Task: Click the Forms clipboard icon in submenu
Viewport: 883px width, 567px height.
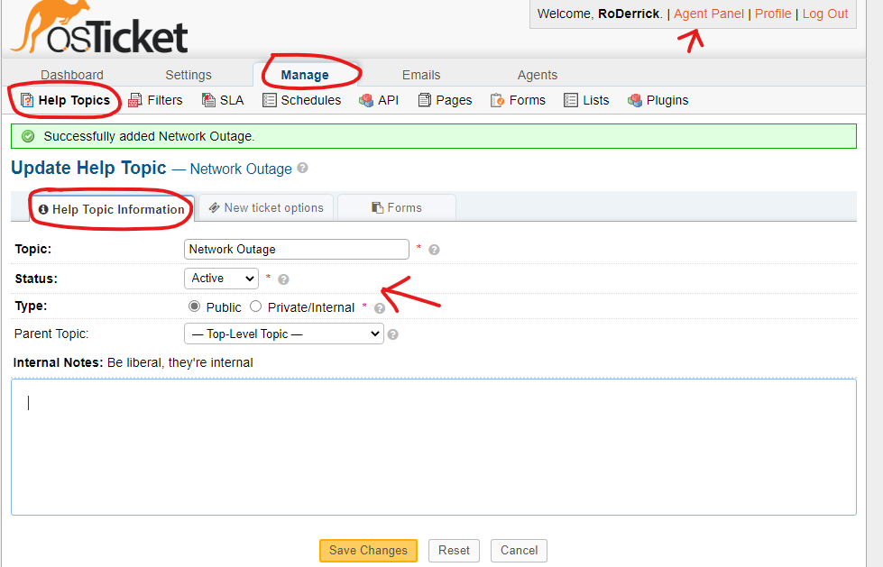Action: coord(497,100)
